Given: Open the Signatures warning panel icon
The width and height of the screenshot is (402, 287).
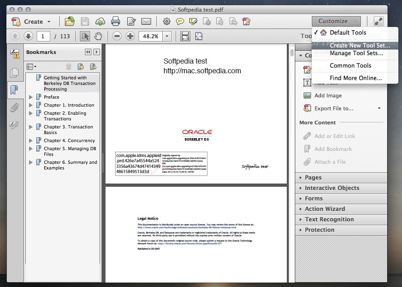Looking at the screenshot, I should pos(15,54).
